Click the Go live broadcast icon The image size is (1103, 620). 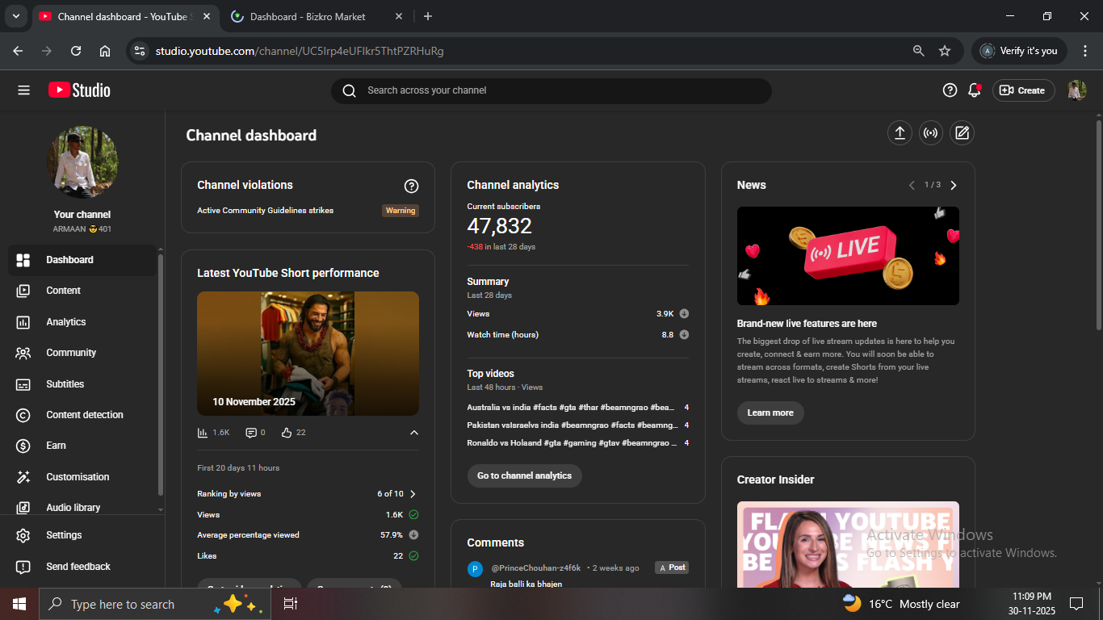(931, 133)
